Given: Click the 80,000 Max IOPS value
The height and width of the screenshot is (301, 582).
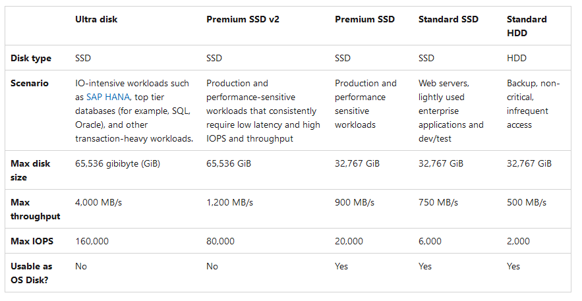Looking at the screenshot, I should coord(220,241).
